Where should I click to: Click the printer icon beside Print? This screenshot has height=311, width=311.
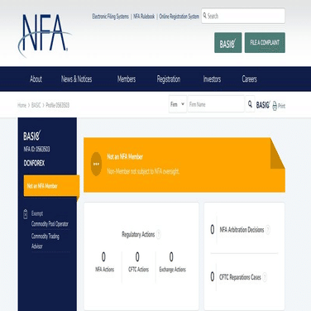point(275,106)
